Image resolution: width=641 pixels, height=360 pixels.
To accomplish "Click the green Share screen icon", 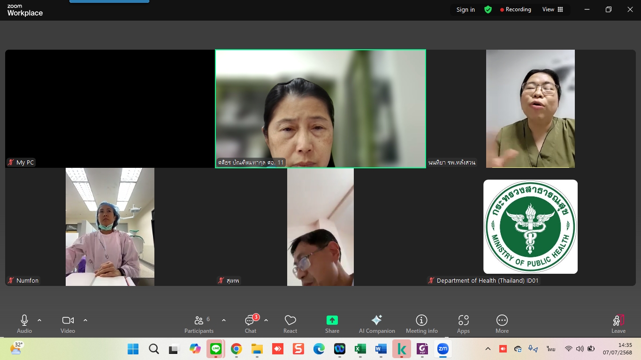I will click(332, 321).
